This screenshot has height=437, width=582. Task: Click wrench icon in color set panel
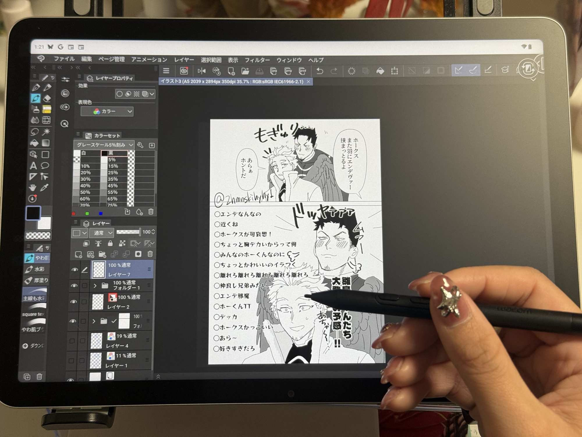[x=140, y=145]
